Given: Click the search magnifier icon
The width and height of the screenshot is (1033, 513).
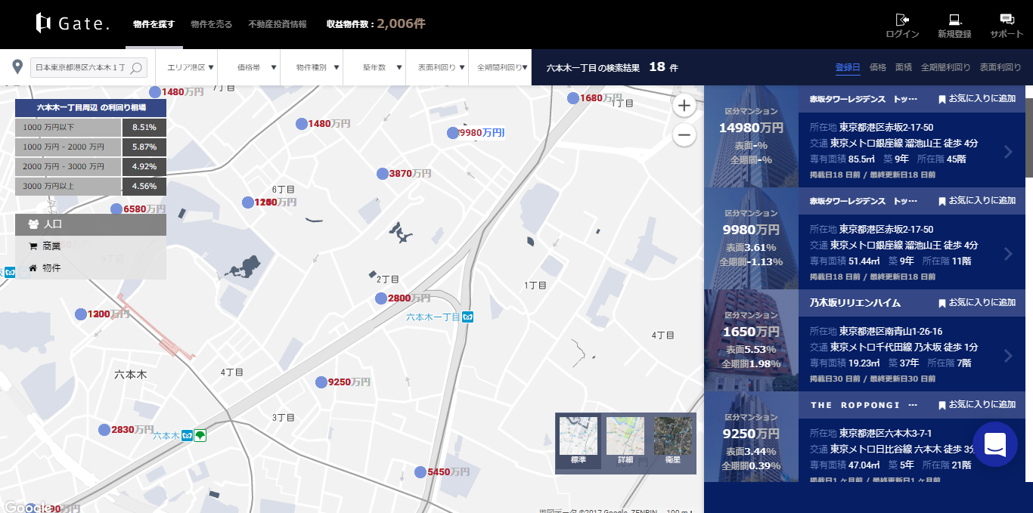Looking at the screenshot, I should click(x=136, y=68).
